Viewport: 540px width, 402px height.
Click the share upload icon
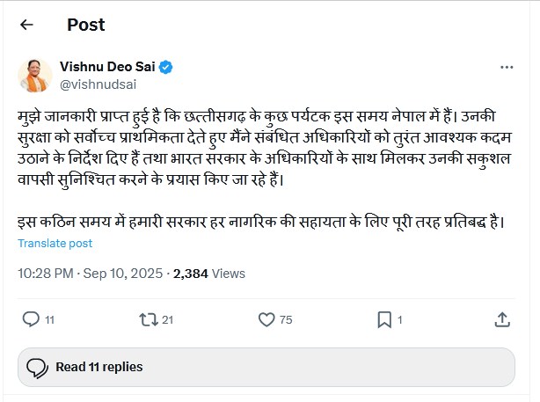(502, 320)
